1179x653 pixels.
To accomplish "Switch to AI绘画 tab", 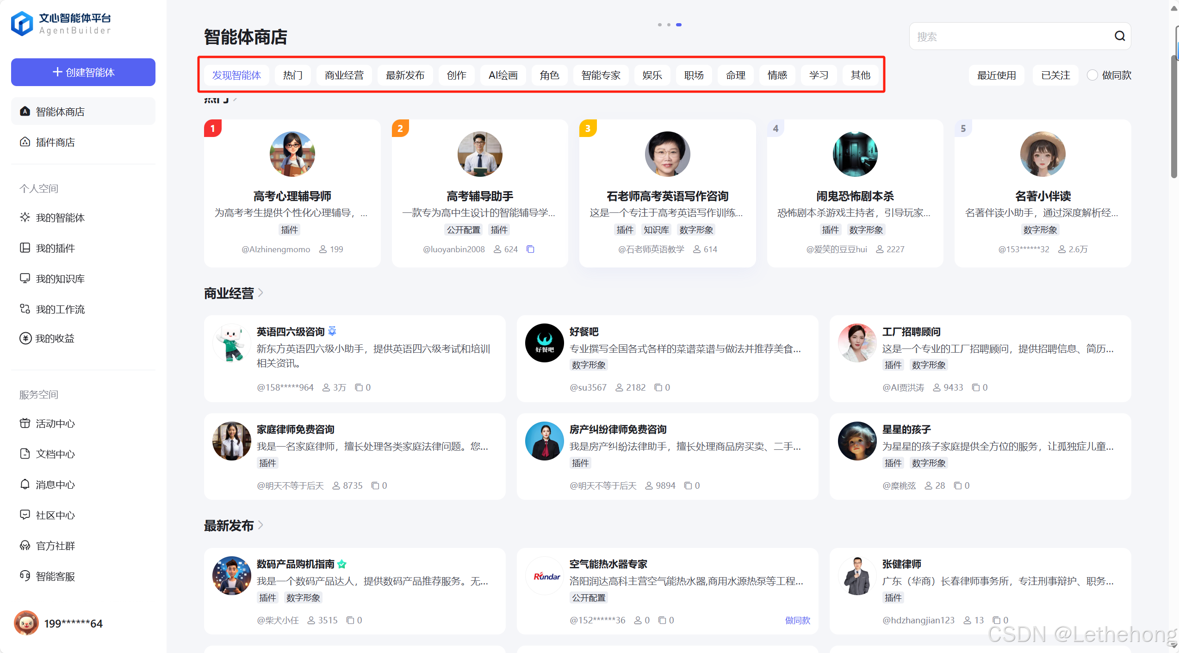I will click(x=503, y=75).
